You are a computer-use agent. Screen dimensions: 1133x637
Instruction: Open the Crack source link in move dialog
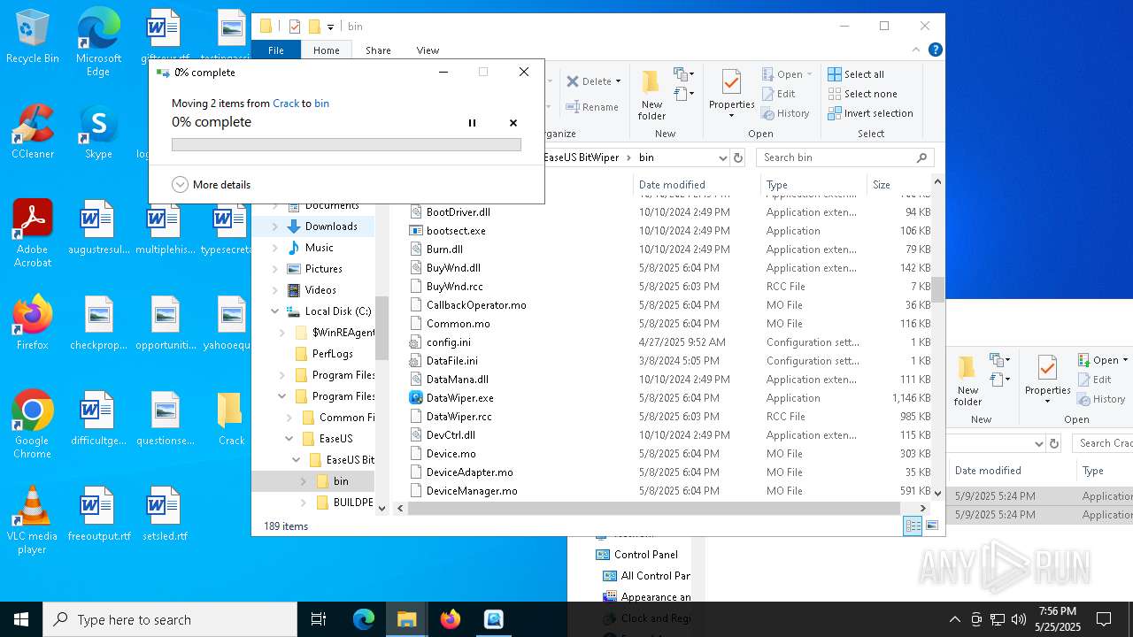pos(286,104)
